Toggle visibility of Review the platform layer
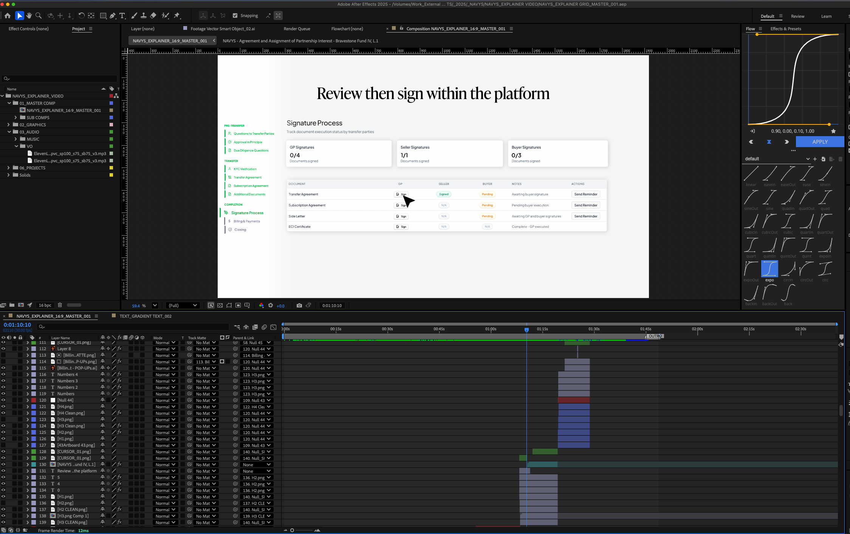Screen dimensions: 850x534 pos(3,471)
